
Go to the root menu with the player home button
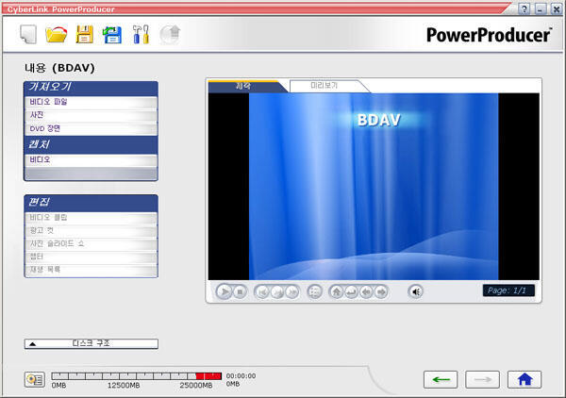pyautogui.click(x=337, y=292)
